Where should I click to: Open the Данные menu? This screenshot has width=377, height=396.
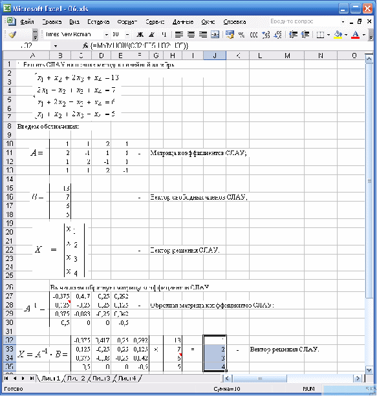pyautogui.click(x=183, y=22)
